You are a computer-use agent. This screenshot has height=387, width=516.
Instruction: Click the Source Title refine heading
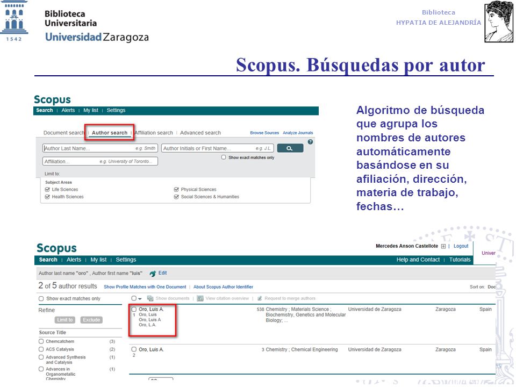point(52,333)
